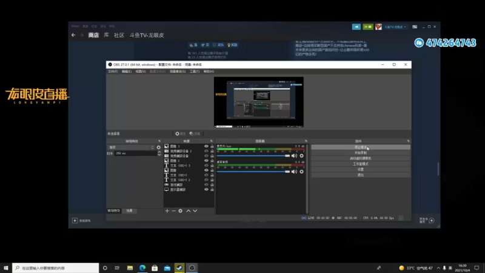Switch to 转场特效 dock tab
Screen dimensions: 485x273
click(113, 211)
